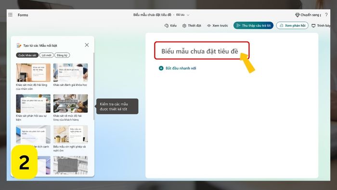Open the app launcher grid icon

click(x=10, y=14)
